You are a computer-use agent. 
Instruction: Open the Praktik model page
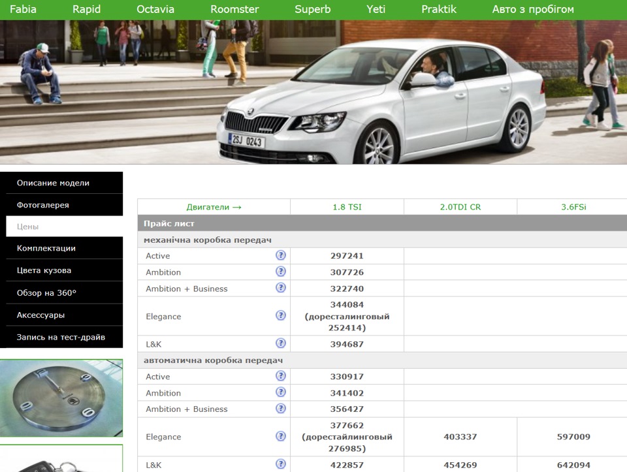pos(439,9)
